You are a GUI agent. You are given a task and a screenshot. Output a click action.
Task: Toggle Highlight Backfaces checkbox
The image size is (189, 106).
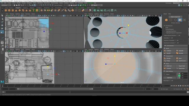[x=165, y=31]
